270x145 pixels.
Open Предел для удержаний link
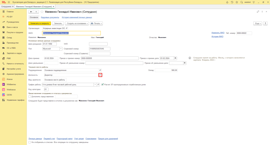(108, 139)
